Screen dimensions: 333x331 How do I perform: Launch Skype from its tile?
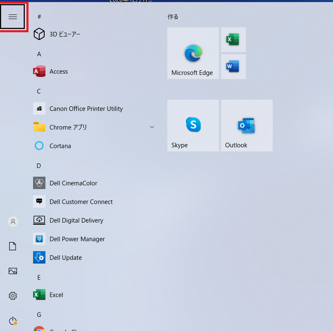point(193,125)
